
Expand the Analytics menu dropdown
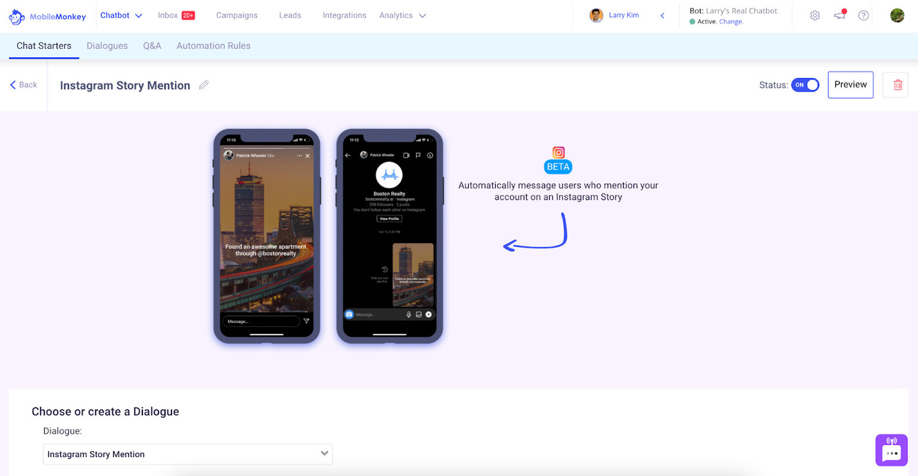click(x=423, y=16)
